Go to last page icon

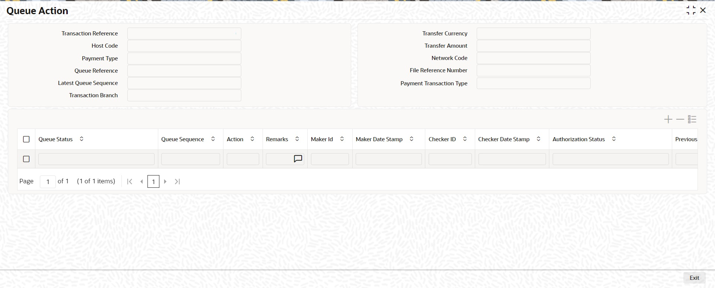pos(177,181)
